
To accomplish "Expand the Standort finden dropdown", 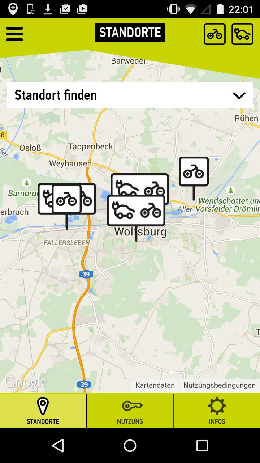I will (130, 95).
